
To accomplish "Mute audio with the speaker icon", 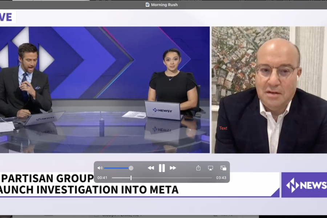I will click(x=100, y=168).
